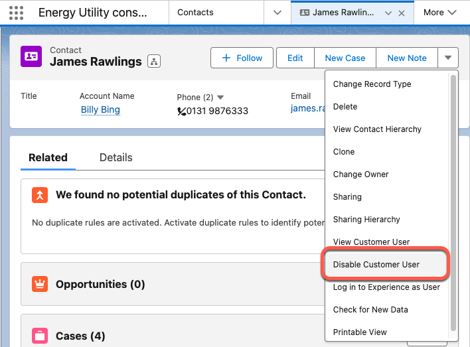The height and width of the screenshot is (347, 470).
Task: Click the contact card icon in James Rawlings tab
Action: click(x=305, y=13)
